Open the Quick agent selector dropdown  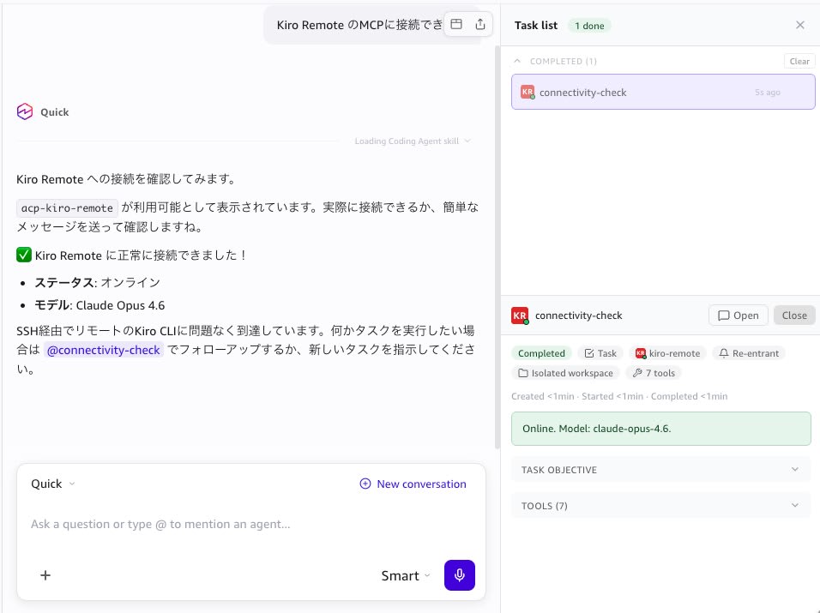53,484
